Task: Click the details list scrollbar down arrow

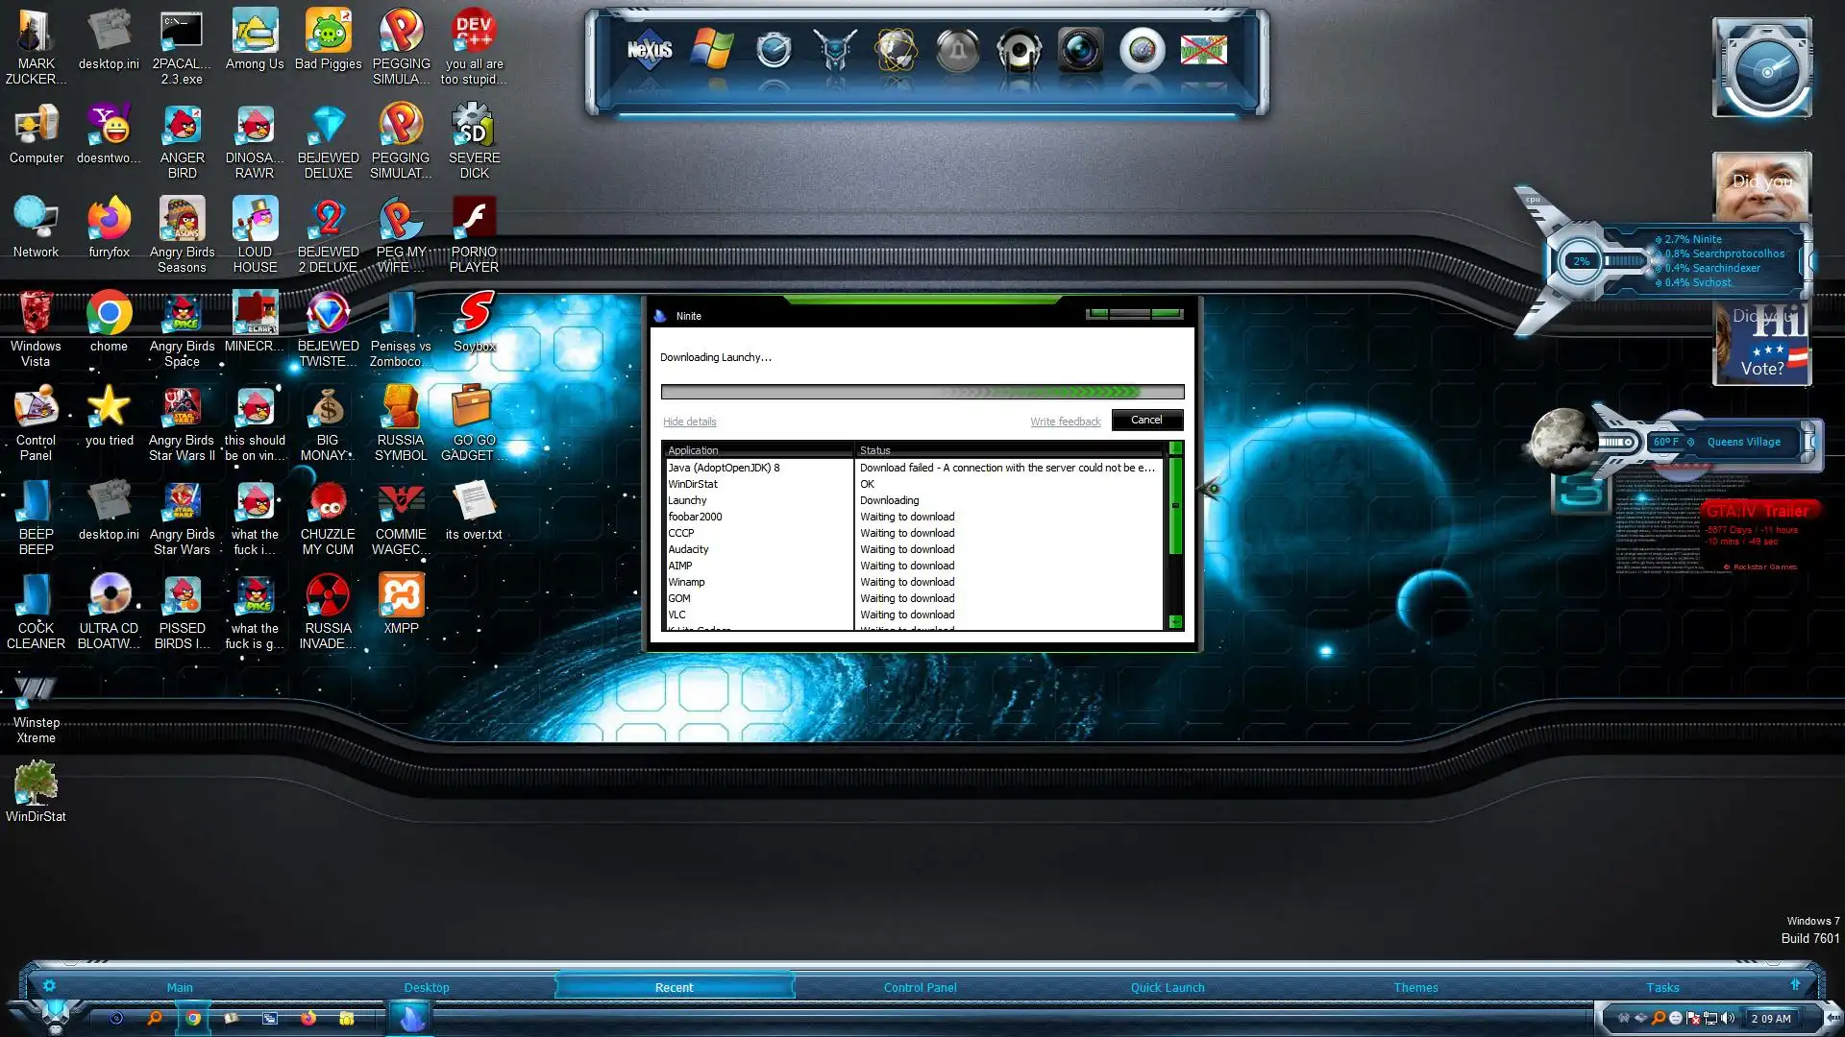Action: click(x=1174, y=622)
